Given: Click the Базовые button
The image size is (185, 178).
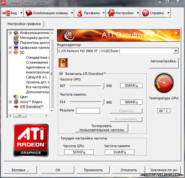Looking at the screenshot, I should tap(20, 170).
